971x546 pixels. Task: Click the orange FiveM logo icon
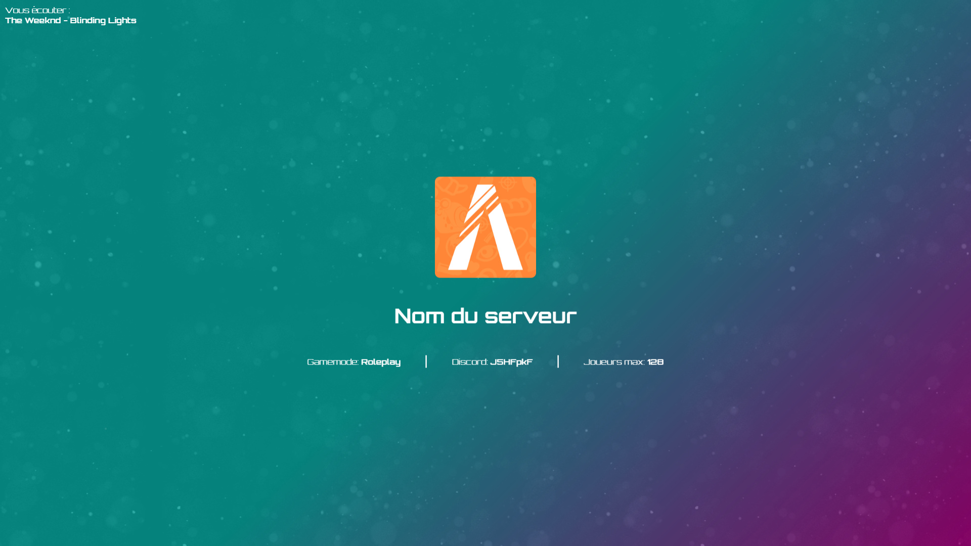coord(485,227)
